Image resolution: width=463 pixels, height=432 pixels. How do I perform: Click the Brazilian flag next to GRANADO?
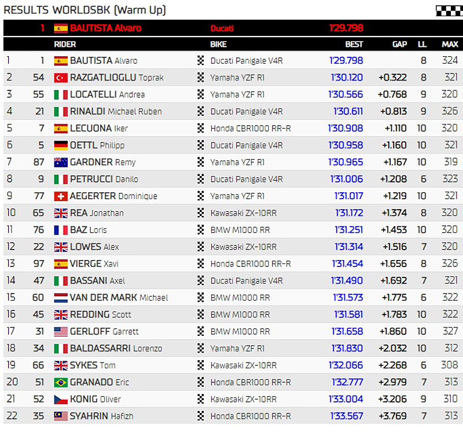tap(61, 382)
